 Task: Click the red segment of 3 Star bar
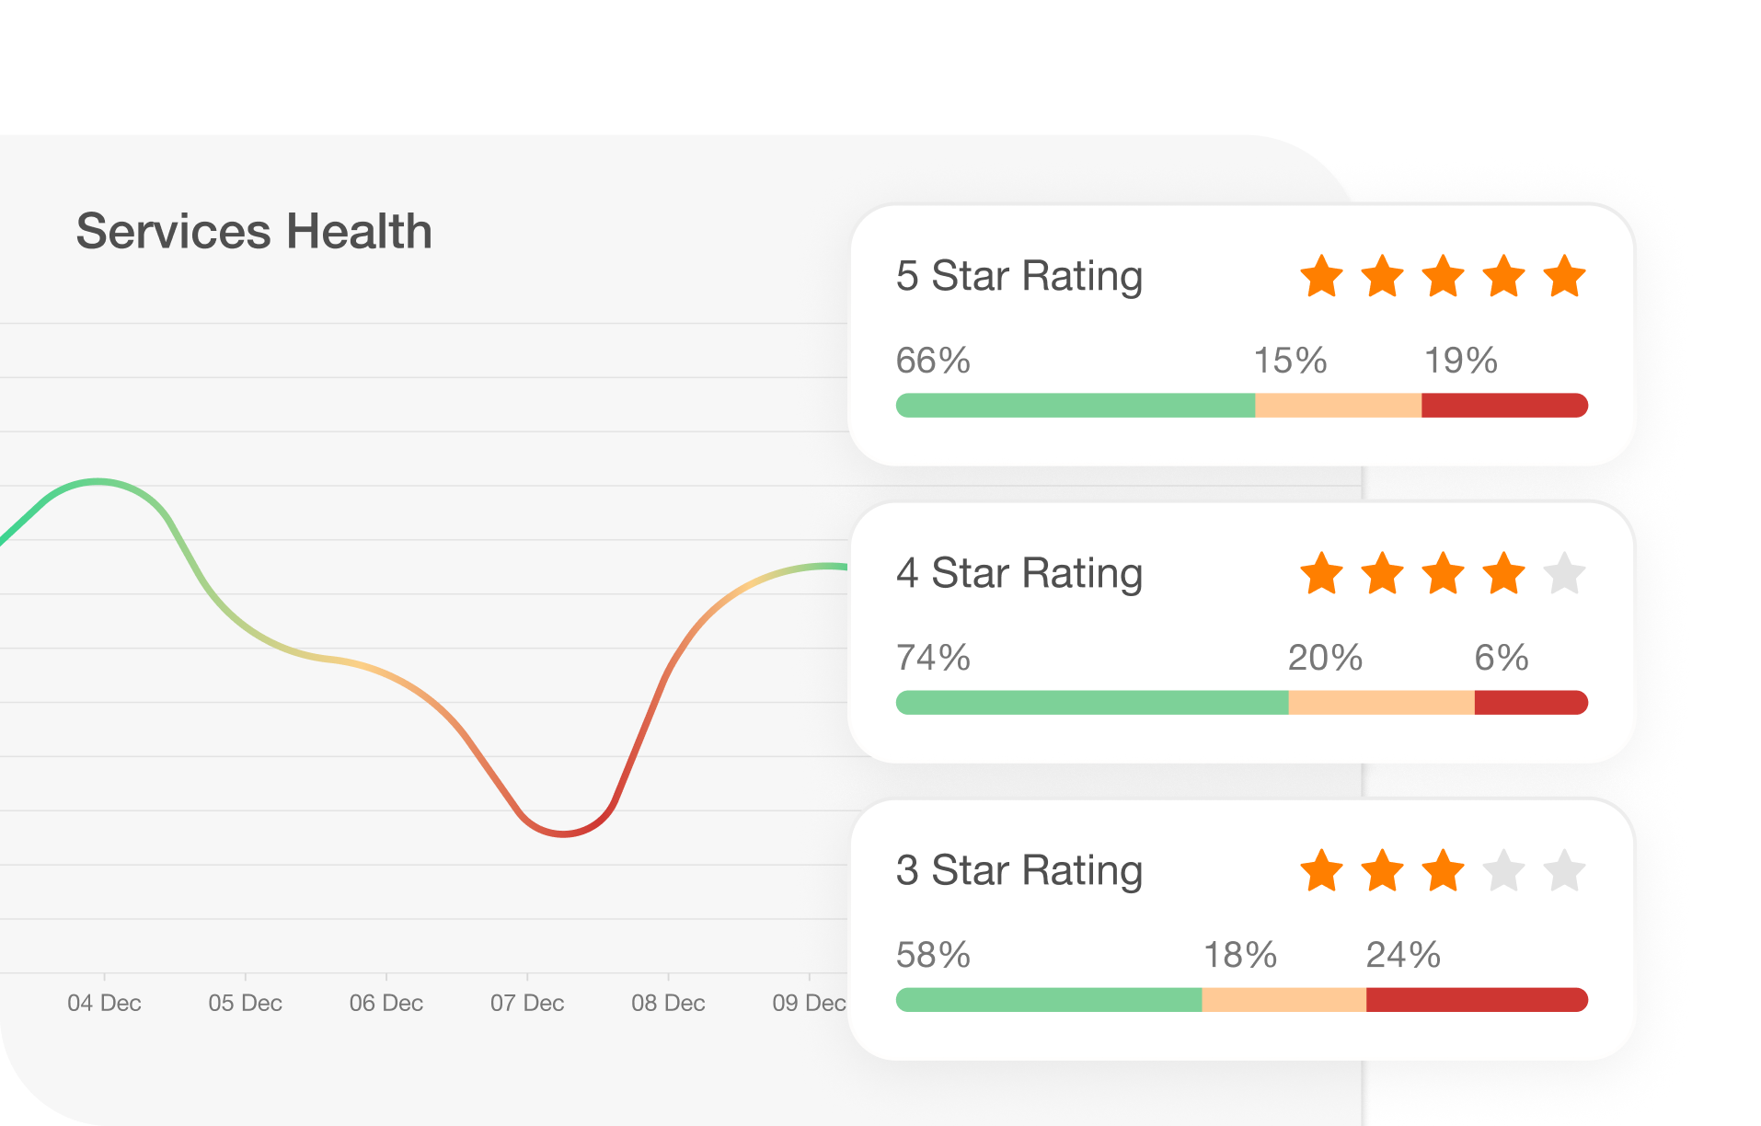pos(1476,1000)
